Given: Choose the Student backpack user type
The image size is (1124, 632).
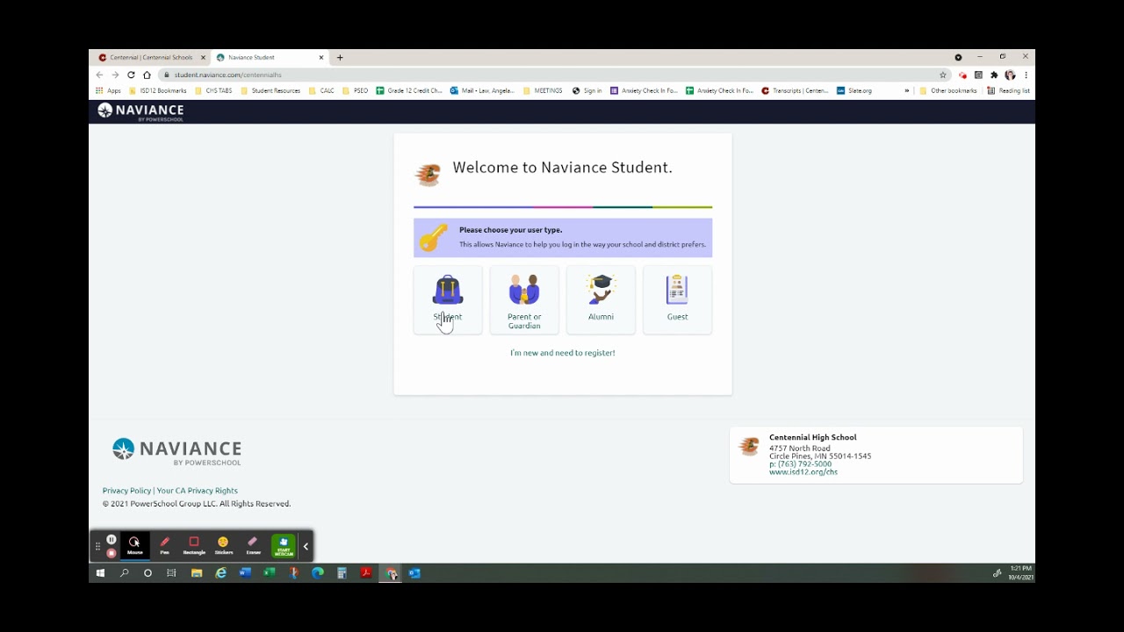Looking at the screenshot, I should (x=448, y=299).
